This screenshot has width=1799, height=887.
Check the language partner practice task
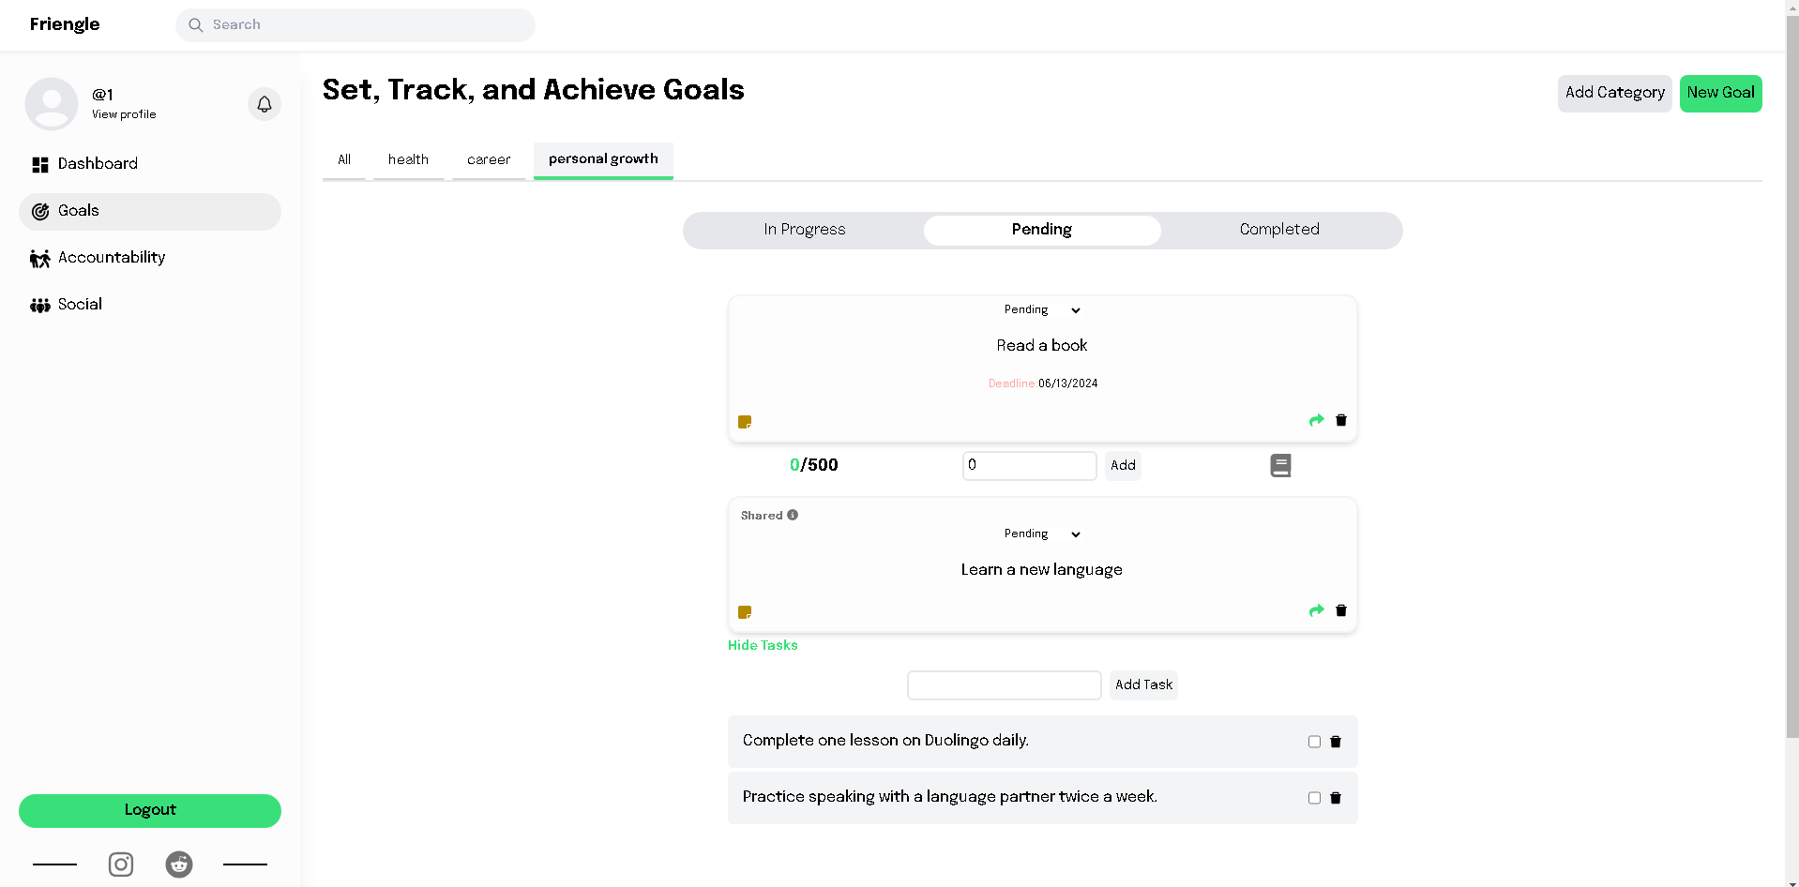tap(1314, 798)
